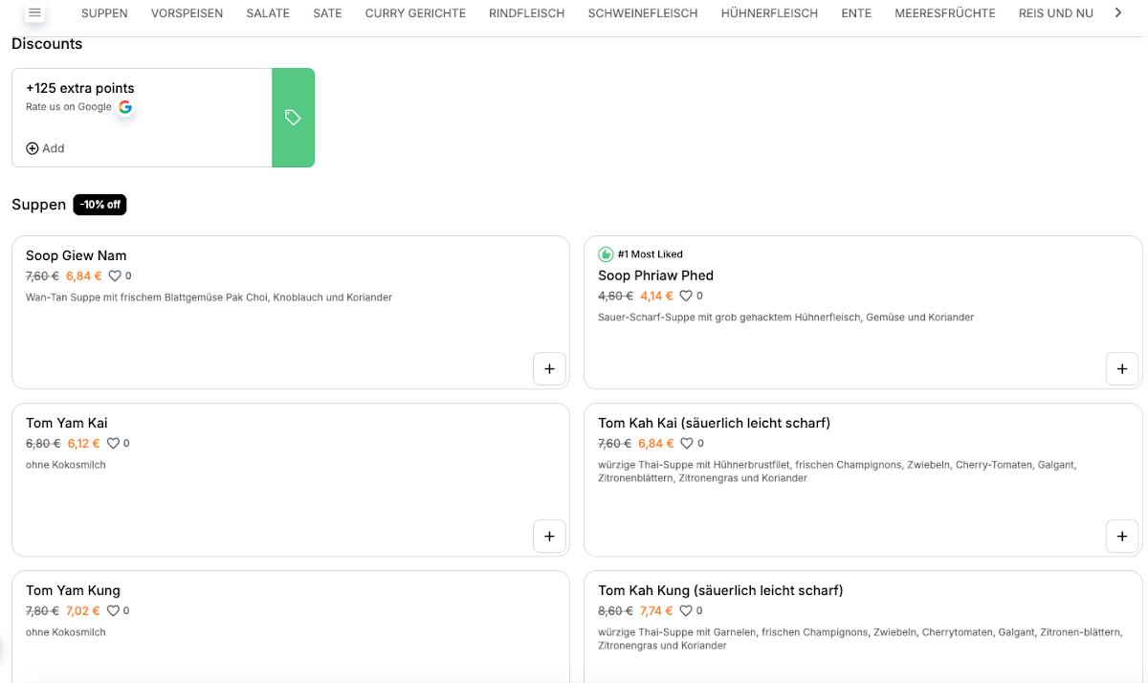
Task: Like Tom Yam Kung with heart icon
Action: pyautogui.click(x=113, y=611)
